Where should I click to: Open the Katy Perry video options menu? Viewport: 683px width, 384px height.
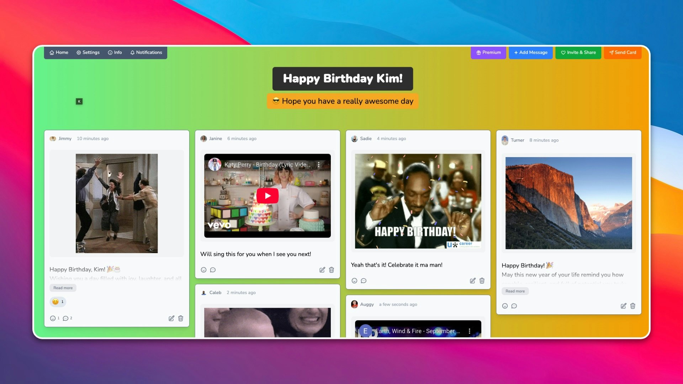pos(319,165)
